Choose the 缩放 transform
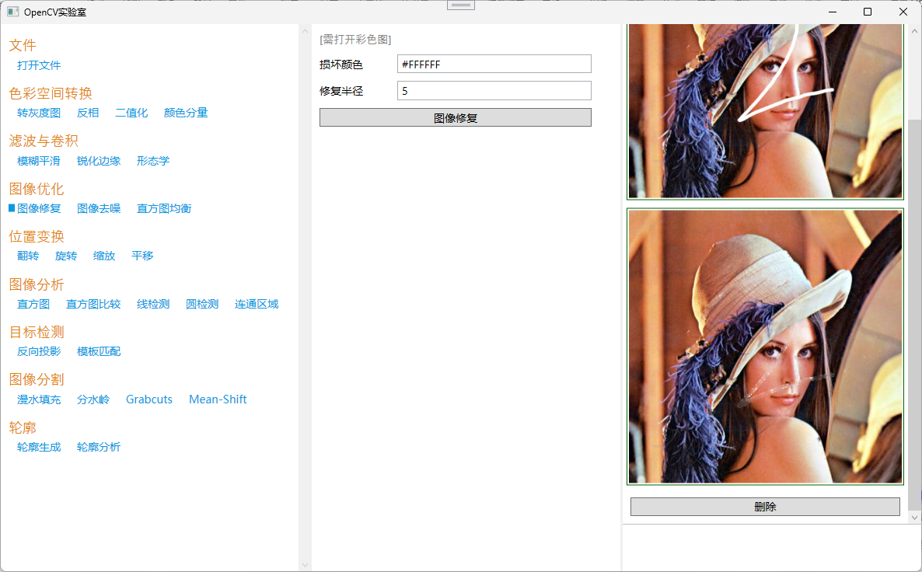This screenshot has width=922, height=572. point(104,256)
